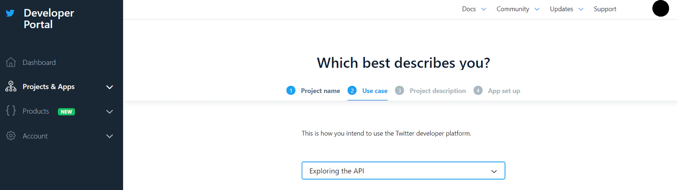Click the Twitter bird logo
Screen dimensions: 677x190
[x=10, y=13]
